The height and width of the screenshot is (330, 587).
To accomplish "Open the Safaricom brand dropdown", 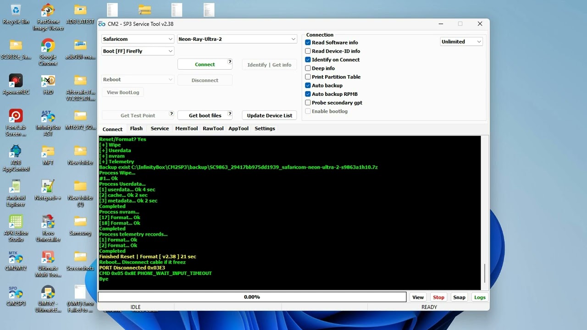I will click(138, 39).
